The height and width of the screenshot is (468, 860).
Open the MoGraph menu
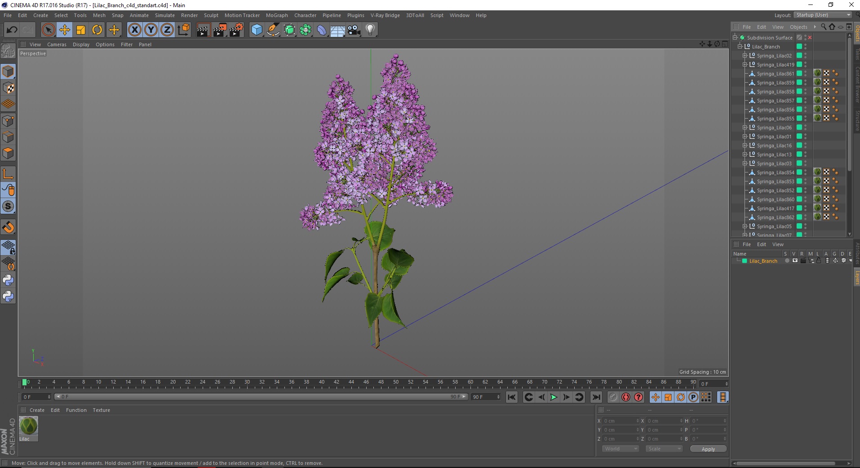point(277,15)
